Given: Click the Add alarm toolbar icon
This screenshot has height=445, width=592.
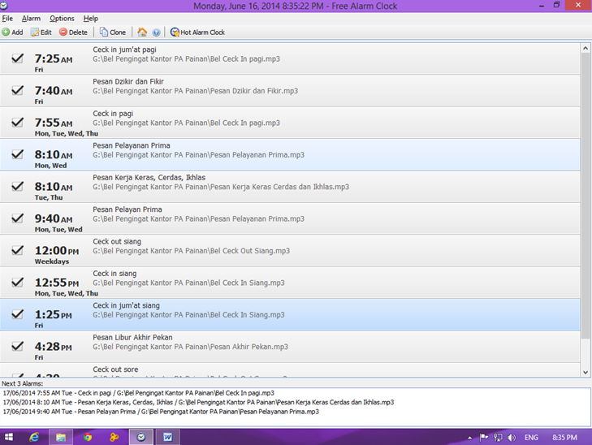Looking at the screenshot, I should point(12,32).
